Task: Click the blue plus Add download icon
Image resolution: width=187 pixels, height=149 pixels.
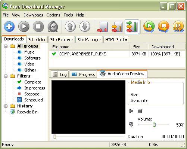Action: pyautogui.click(x=9, y=27)
